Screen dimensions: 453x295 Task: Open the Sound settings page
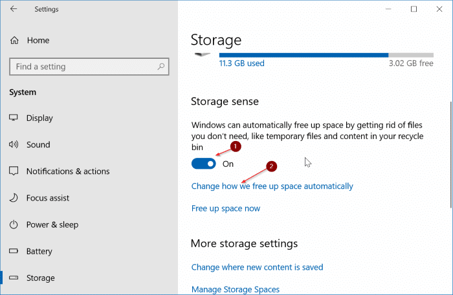(38, 145)
